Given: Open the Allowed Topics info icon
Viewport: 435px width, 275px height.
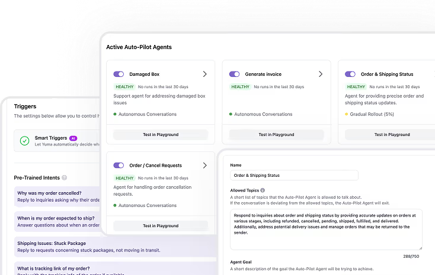Looking at the screenshot, I should pyautogui.click(x=263, y=190).
